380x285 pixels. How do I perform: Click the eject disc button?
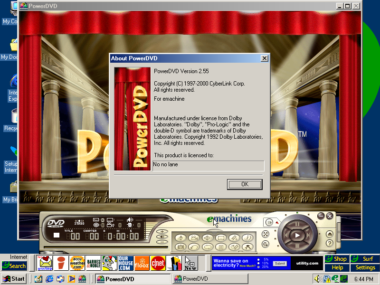(x=329, y=234)
